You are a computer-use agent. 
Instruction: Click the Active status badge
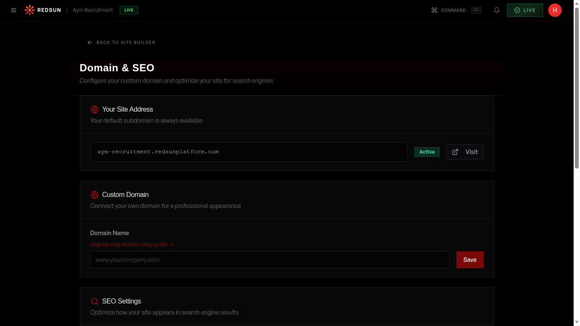[427, 152]
